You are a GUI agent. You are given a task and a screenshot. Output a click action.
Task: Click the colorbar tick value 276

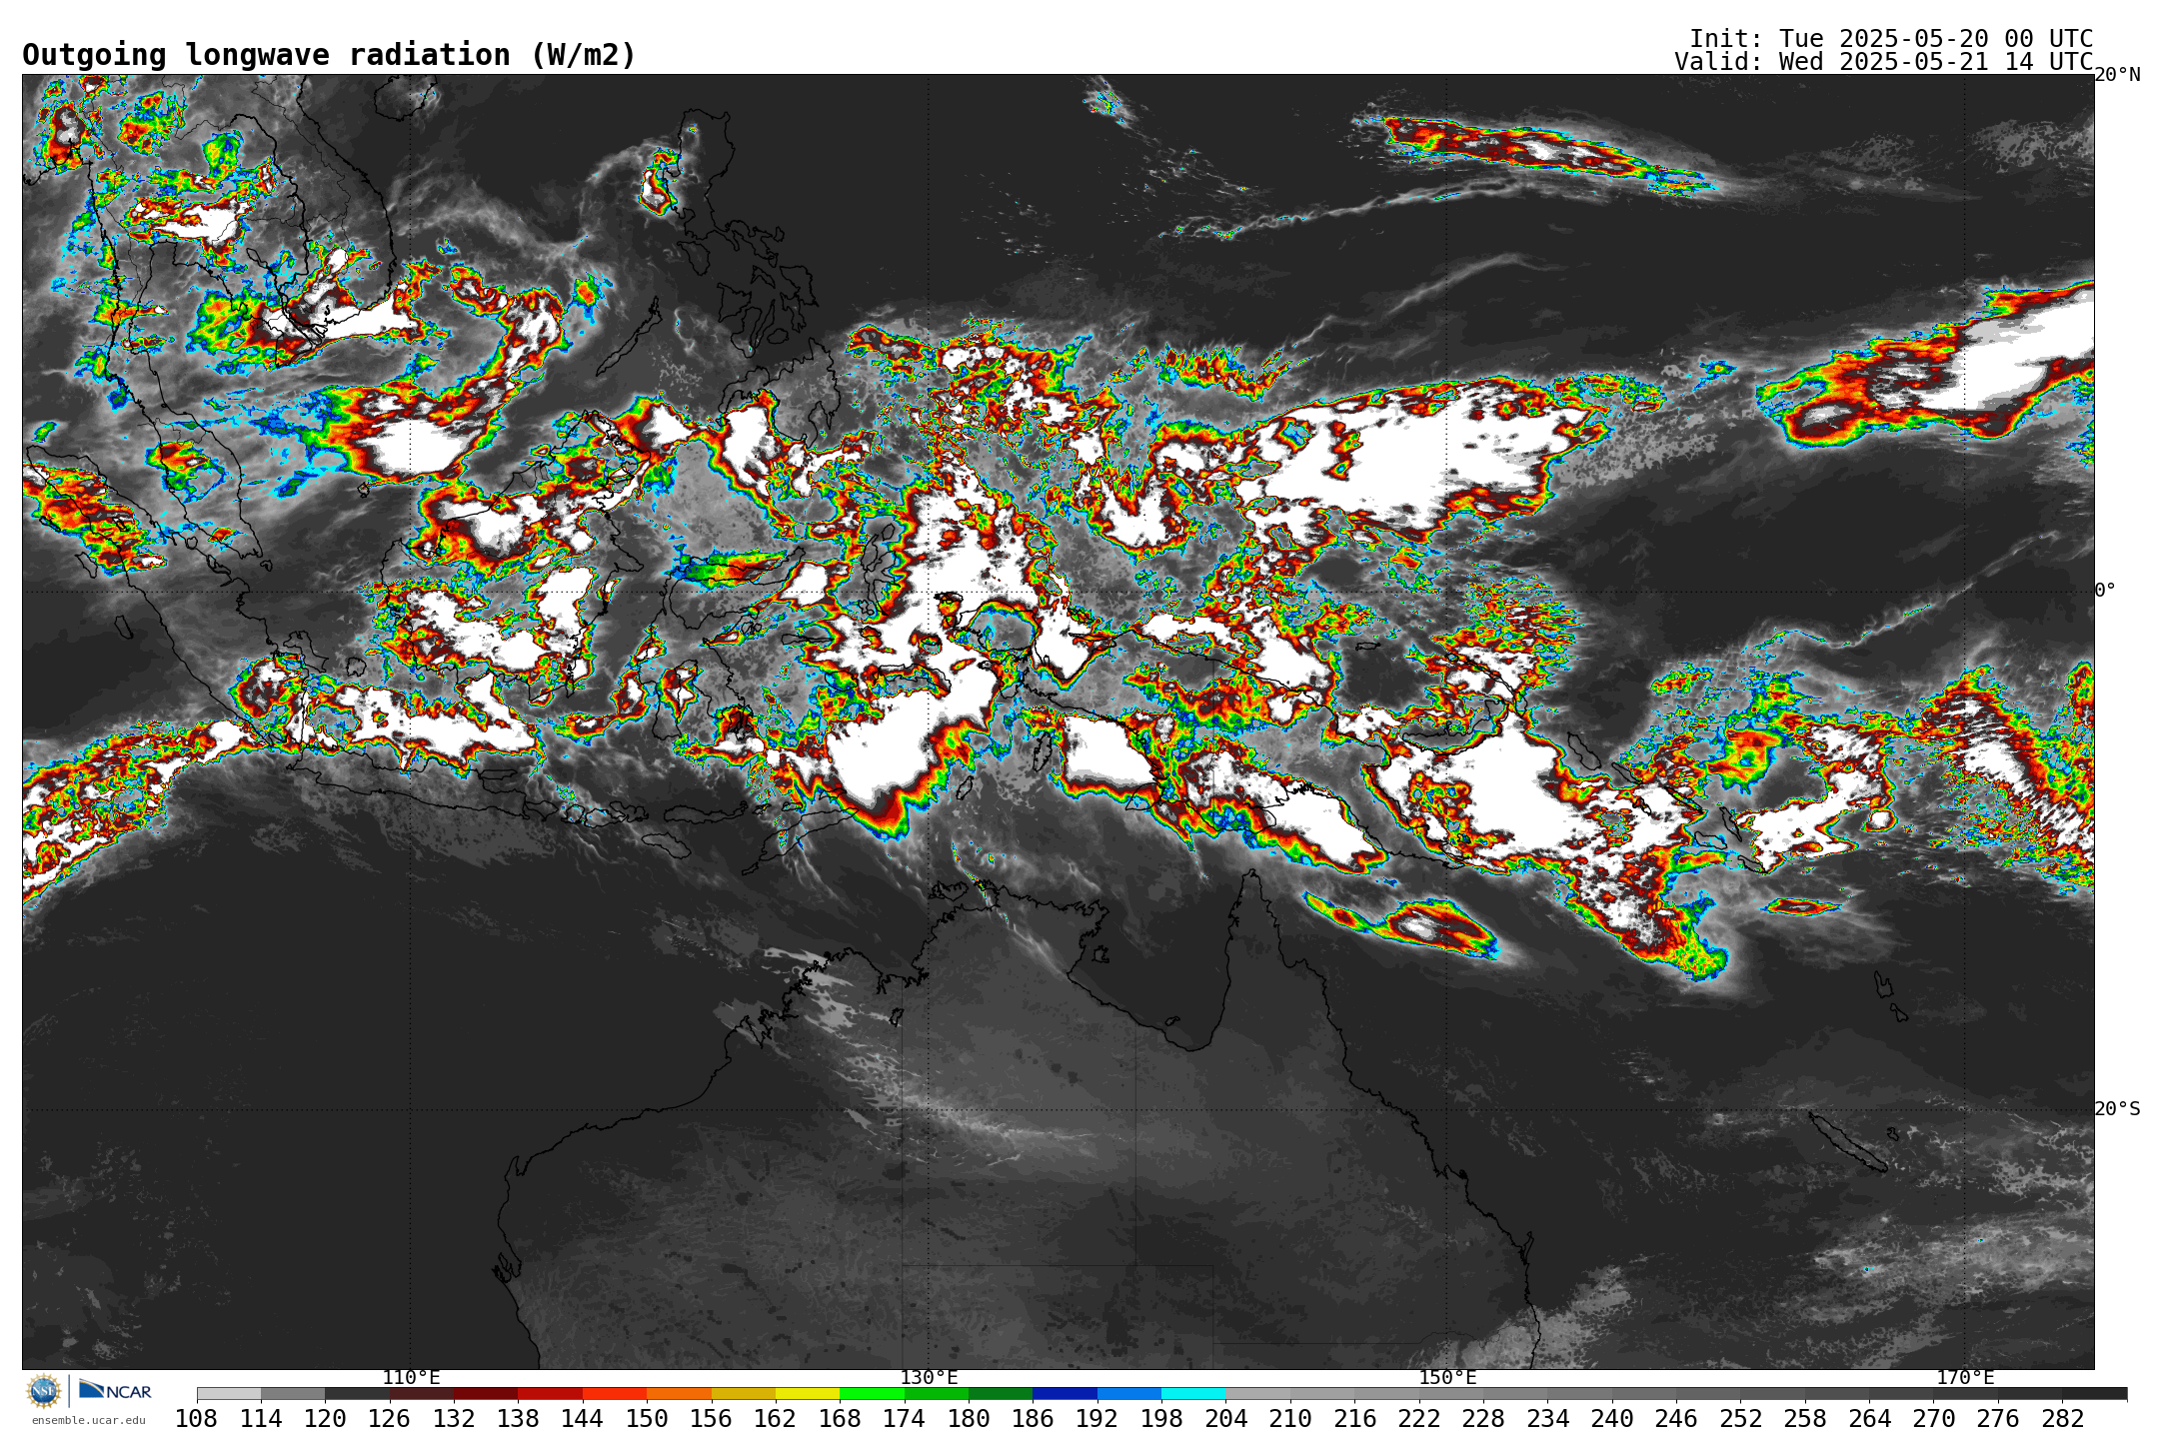coord(1998,1418)
